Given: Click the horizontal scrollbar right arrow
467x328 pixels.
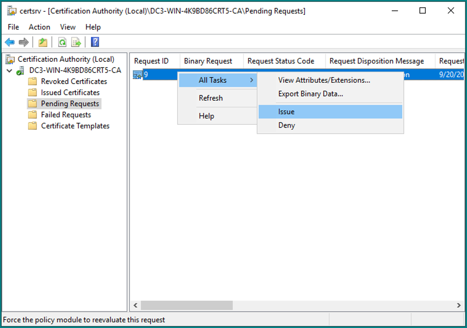Looking at the screenshot, I should 459,305.
